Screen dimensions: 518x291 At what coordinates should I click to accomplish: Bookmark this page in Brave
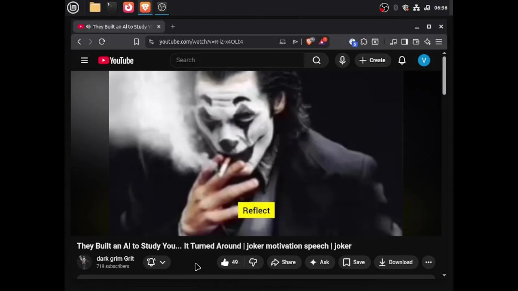(x=136, y=42)
